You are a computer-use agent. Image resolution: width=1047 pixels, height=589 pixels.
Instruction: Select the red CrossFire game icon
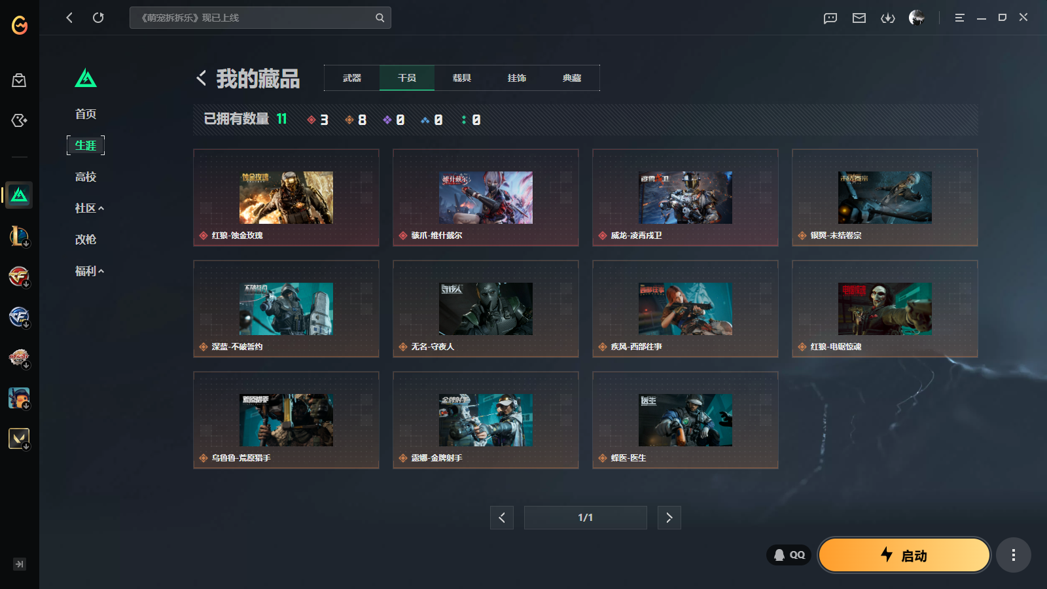[x=19, y=277]
